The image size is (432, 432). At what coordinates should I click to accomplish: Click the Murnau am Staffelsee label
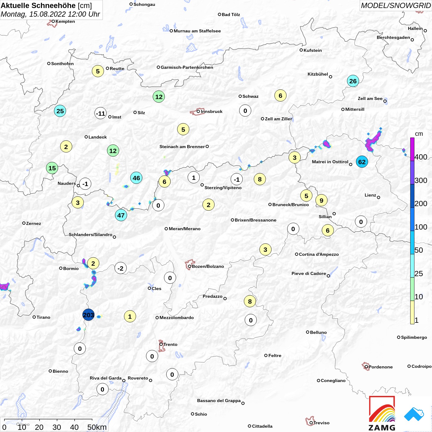pos(197,31)
